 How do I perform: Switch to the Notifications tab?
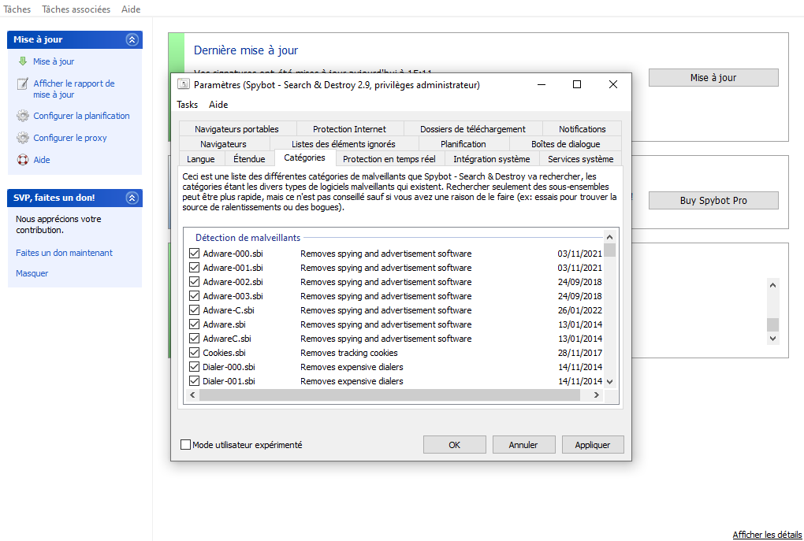click(583, 129)
